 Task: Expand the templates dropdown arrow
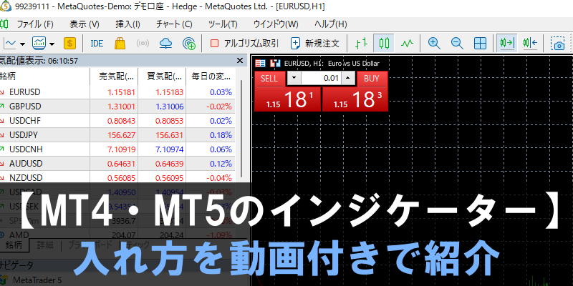tap(52, 44)
